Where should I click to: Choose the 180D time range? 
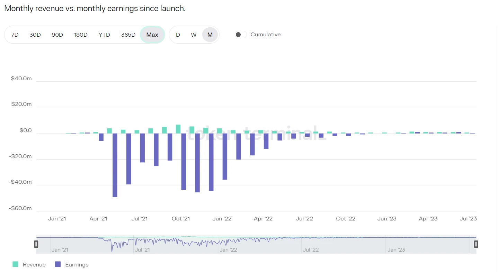tap(81, 35)
